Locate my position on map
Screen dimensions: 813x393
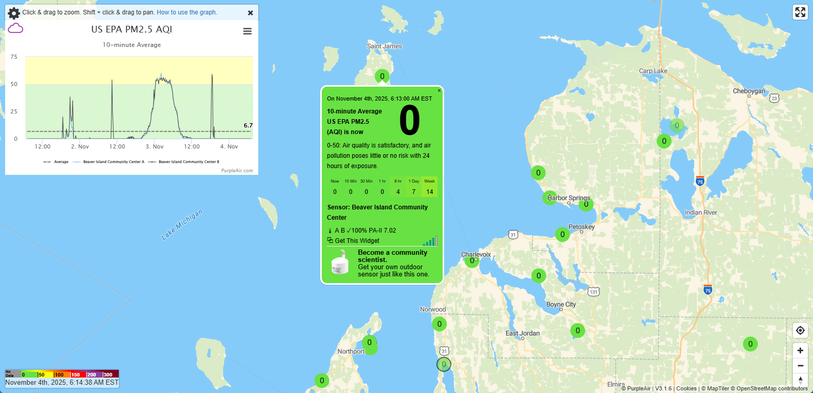point(800,331)
